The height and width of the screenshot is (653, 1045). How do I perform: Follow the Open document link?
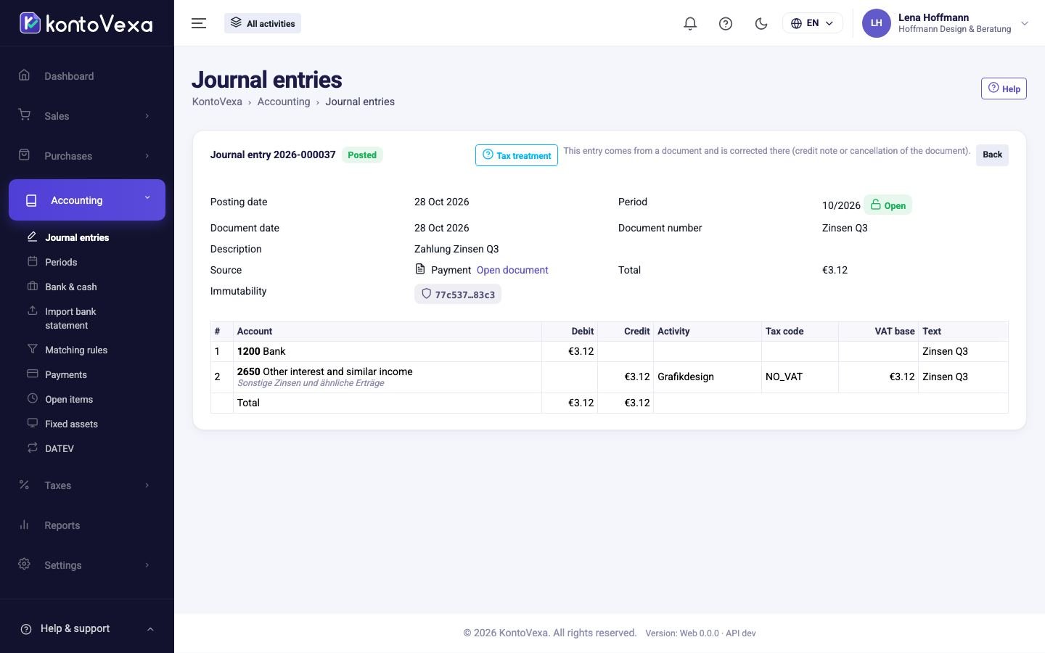[512, 270]
